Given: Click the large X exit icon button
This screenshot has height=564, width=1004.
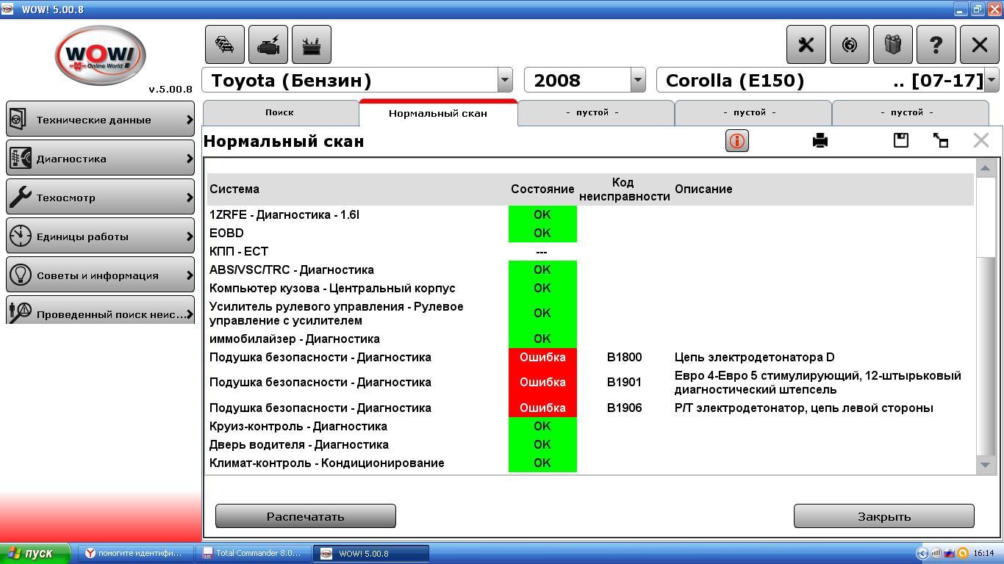Looking at the screenshot, I should pos(980,45).
